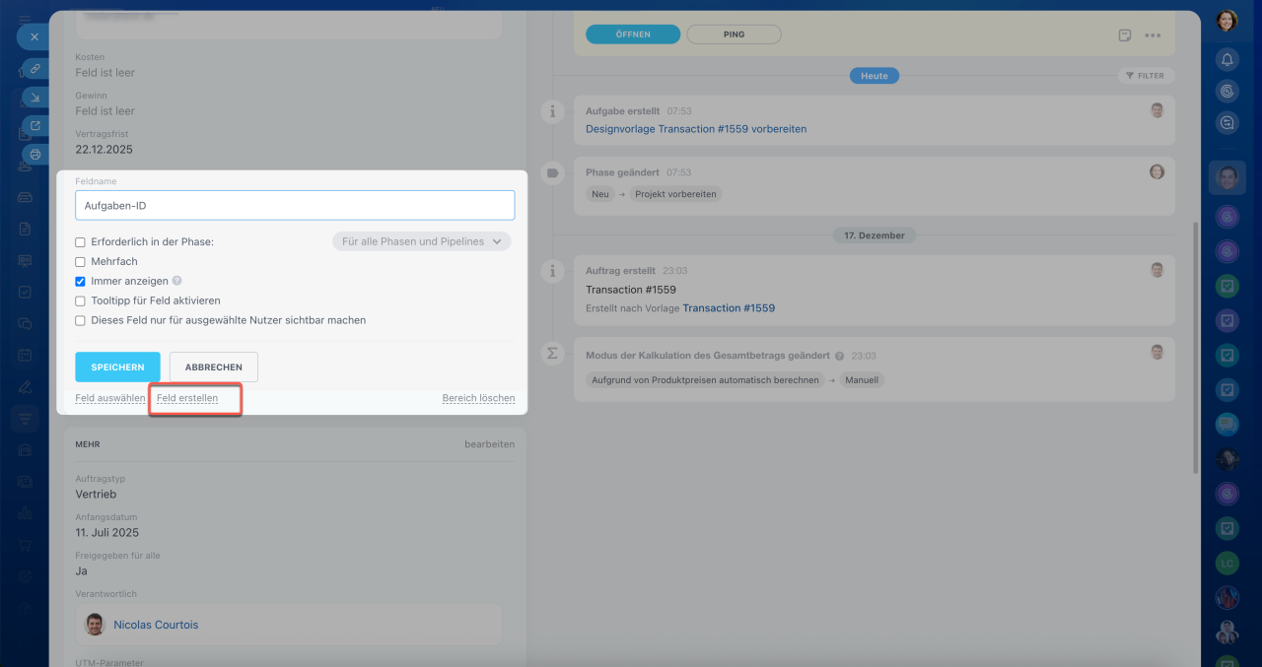Click the Ping button
Image resolution: width=1262 pixels, height=667 pixels.
(734, 34)
